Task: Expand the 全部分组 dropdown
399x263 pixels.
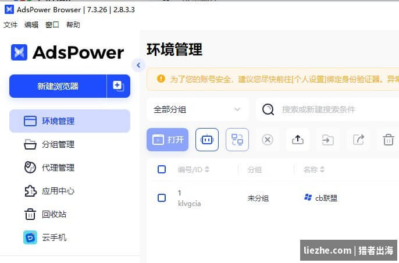Action: click(x=198, y=109)
